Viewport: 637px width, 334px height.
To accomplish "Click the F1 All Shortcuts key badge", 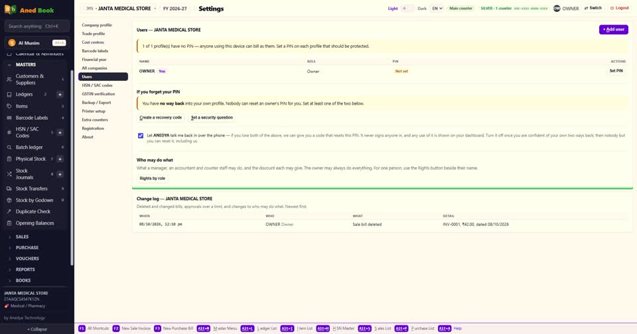I will (82, 328).
